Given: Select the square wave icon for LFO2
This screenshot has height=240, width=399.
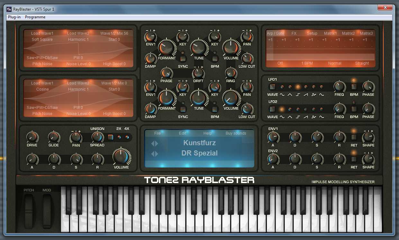Looking at the screenshot, I should 298,117.
